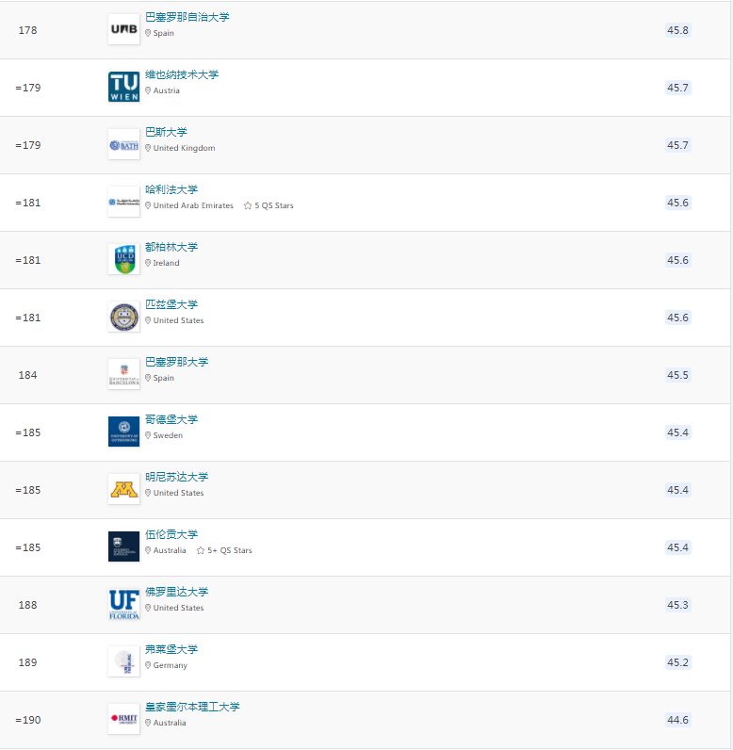
Task: Open the 明尼苏达大学 link
Action: (x=176, y=477)
